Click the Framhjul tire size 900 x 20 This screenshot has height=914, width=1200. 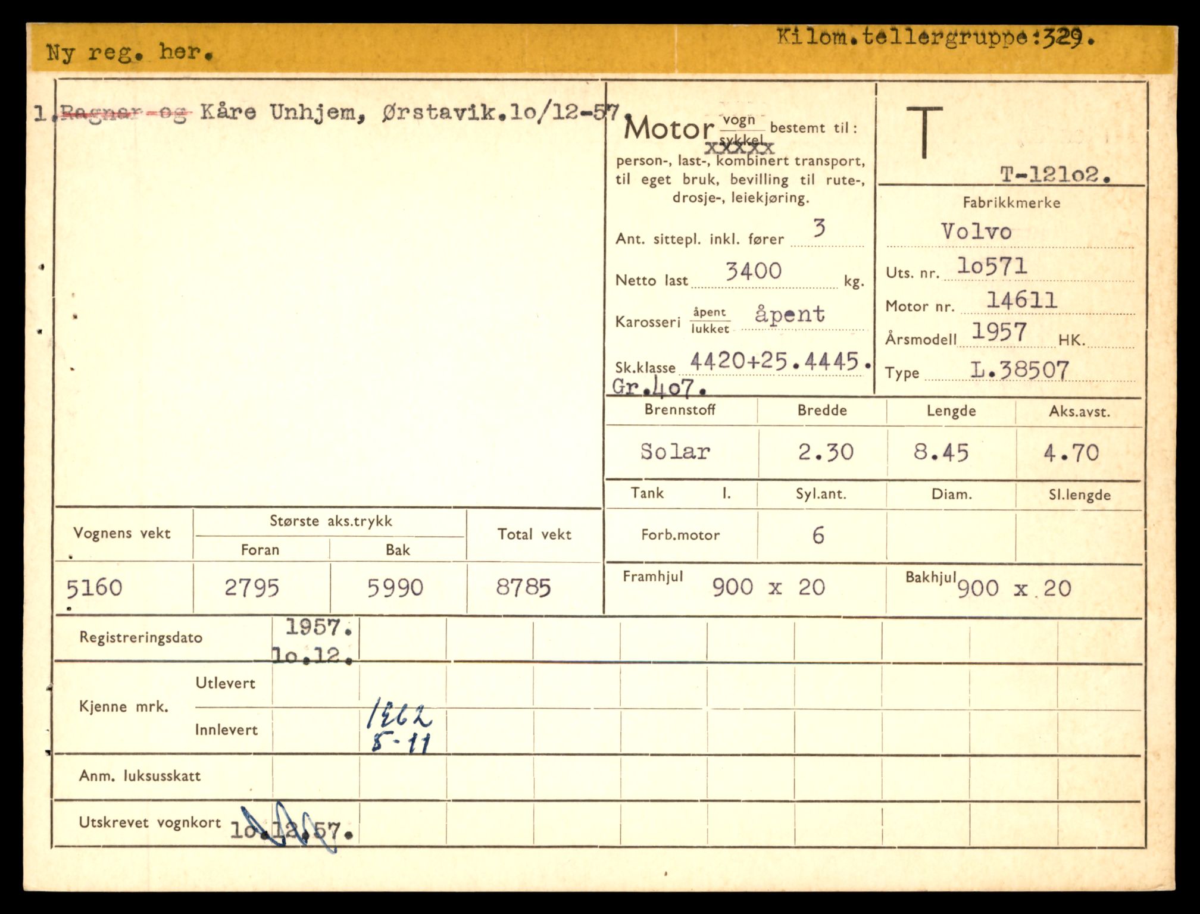[768, 587]
